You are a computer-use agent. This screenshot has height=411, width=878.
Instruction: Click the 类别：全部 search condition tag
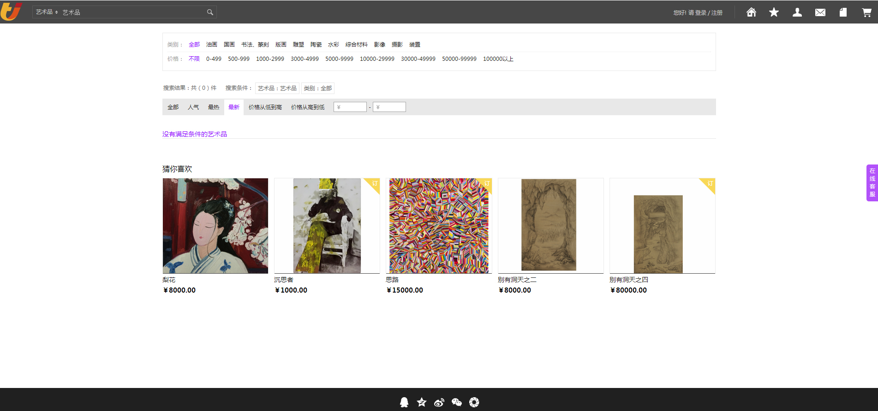click(x=318, y=88)
